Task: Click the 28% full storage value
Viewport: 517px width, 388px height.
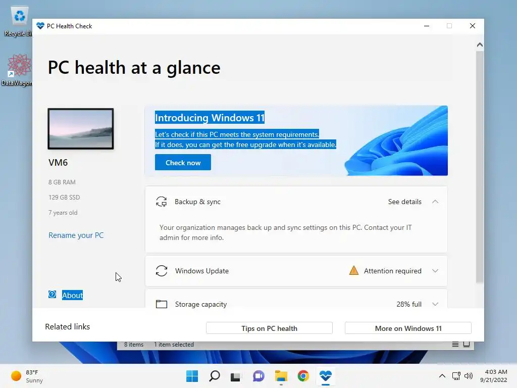Action: [409, 304]
